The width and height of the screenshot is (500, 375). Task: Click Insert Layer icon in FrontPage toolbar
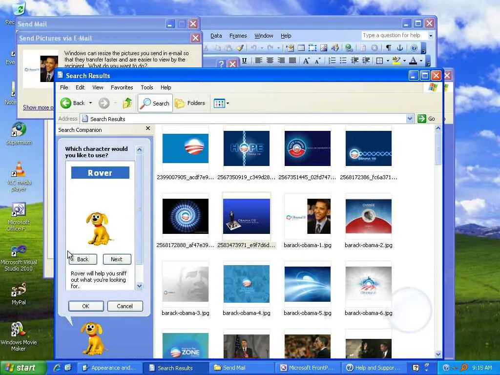coord(312,48)
